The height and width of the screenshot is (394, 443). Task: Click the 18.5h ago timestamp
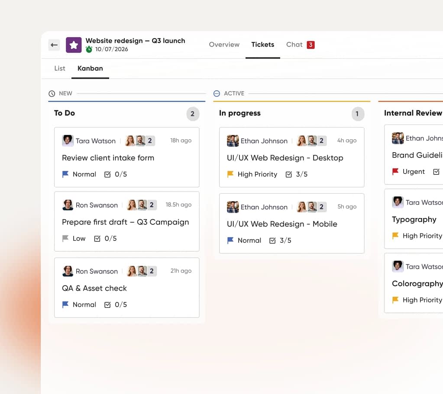[178, 205]
